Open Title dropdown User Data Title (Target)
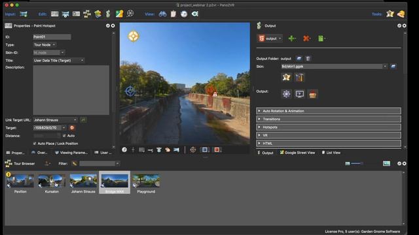Screen dimensions: 419x235 click(x=58, y=61)
